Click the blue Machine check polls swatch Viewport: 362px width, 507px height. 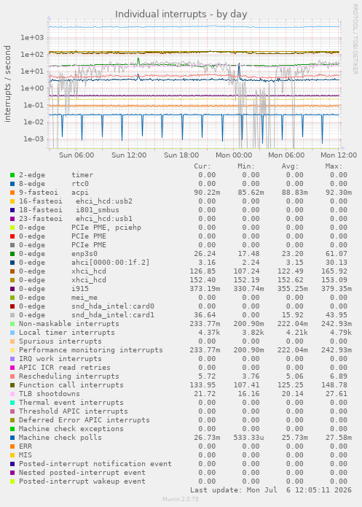[12, 438]
